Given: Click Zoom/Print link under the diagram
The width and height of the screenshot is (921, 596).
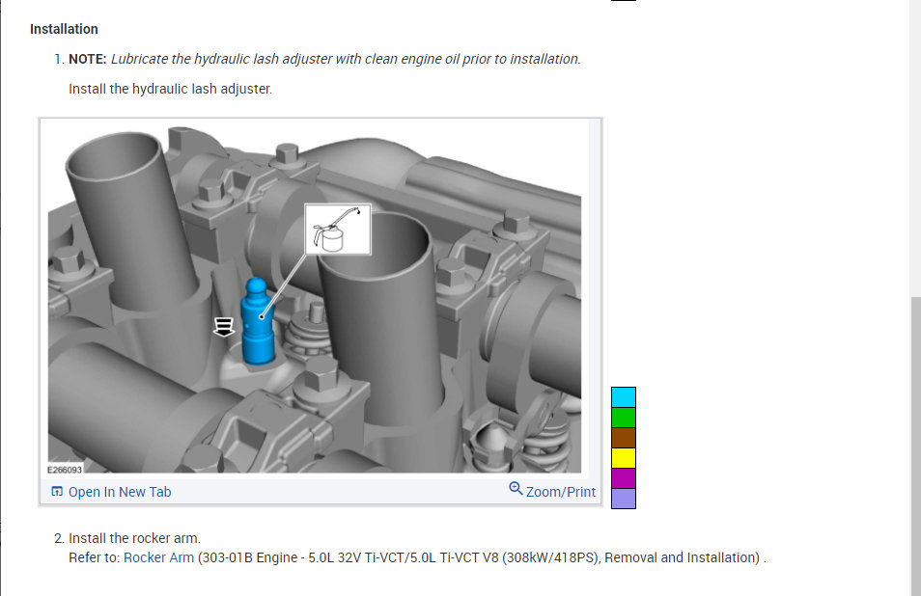Looking at the screenshot, I should (560, 492).
